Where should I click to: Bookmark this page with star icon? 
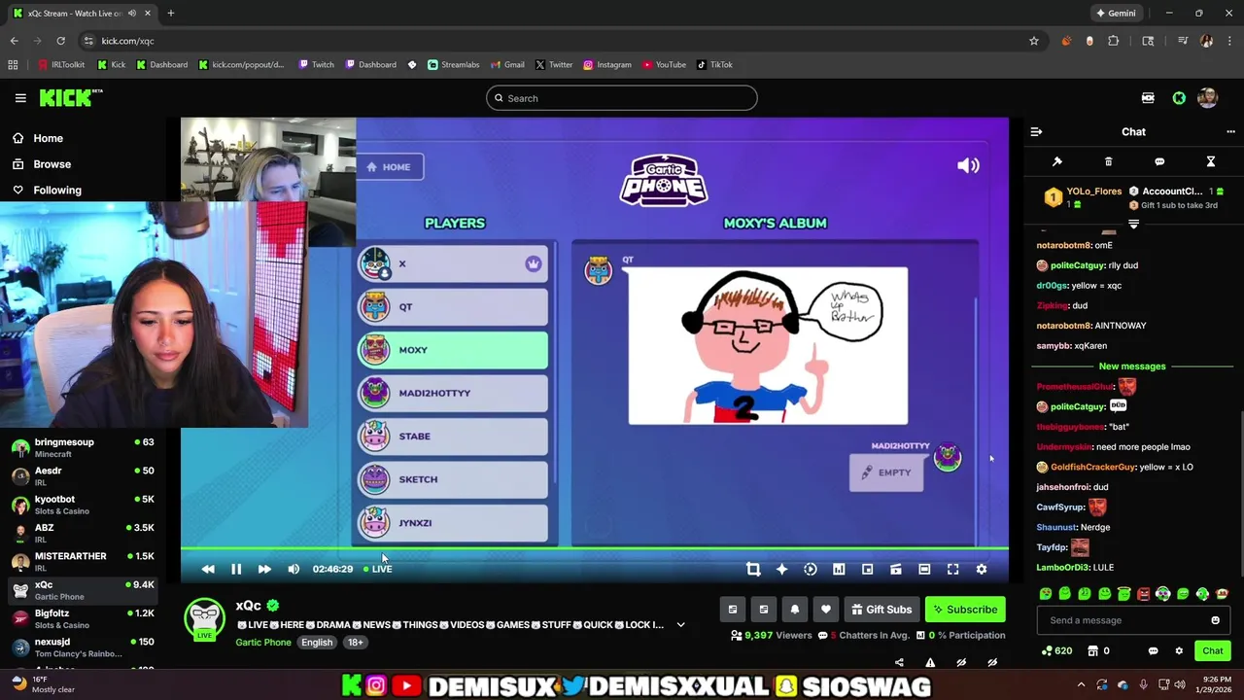coord(1034,41)
